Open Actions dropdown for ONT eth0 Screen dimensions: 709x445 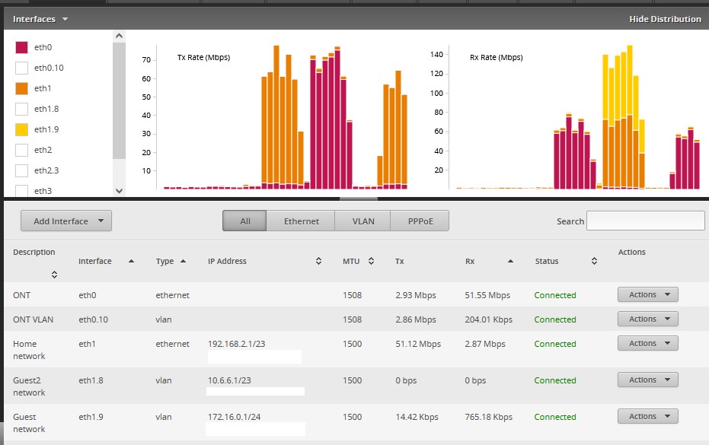pos(647,294)
